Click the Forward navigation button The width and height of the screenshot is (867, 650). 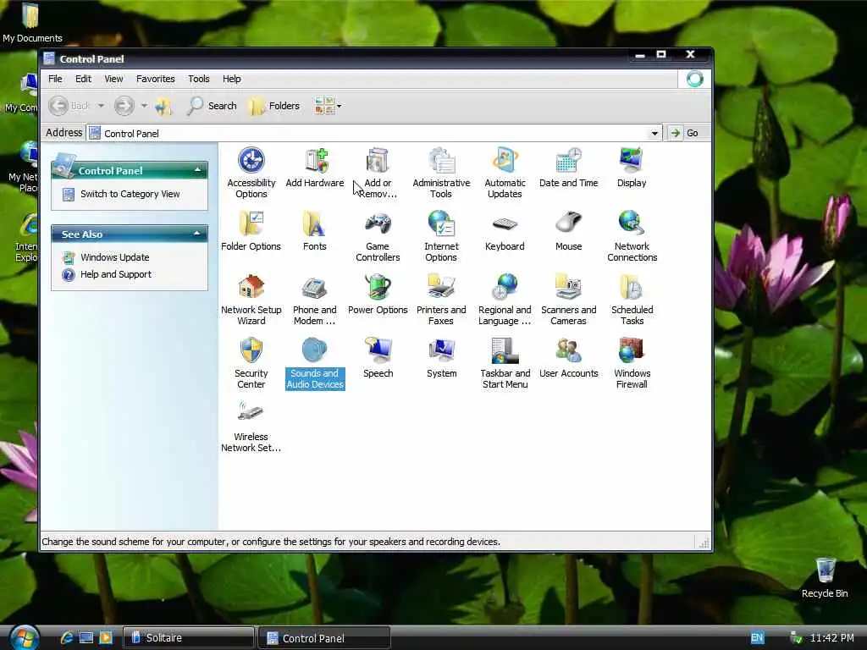(x=124, y=106)
